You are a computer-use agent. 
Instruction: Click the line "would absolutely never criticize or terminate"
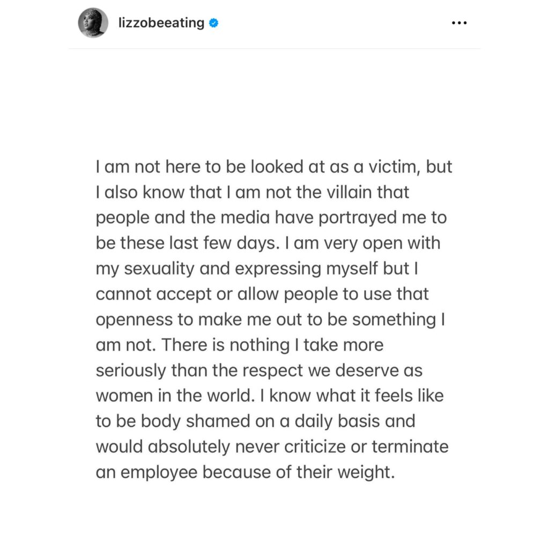[272, 447]
